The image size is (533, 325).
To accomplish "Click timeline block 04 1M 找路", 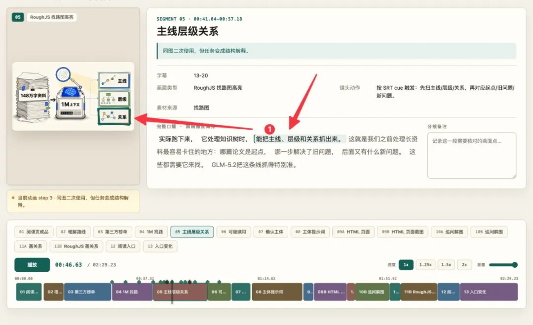I will click(x=132, y=292).
